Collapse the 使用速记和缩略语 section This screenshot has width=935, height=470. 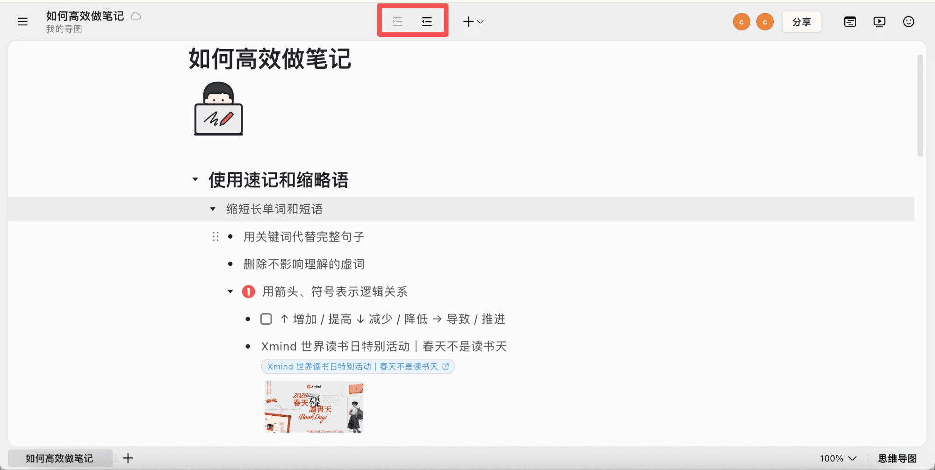[195, 179]
